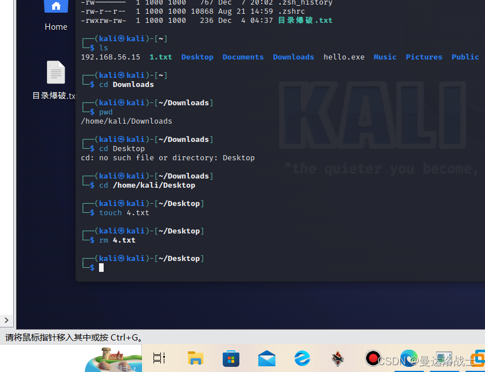Click the Pictures entry in ls output

[x=424, y=57]
